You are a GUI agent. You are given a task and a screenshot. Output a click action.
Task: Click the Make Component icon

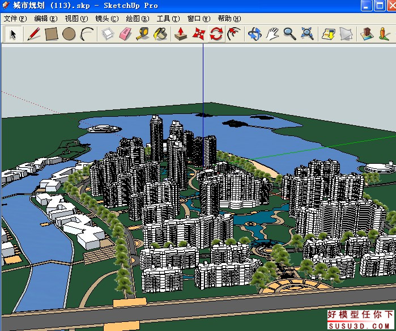pos(108,34)
